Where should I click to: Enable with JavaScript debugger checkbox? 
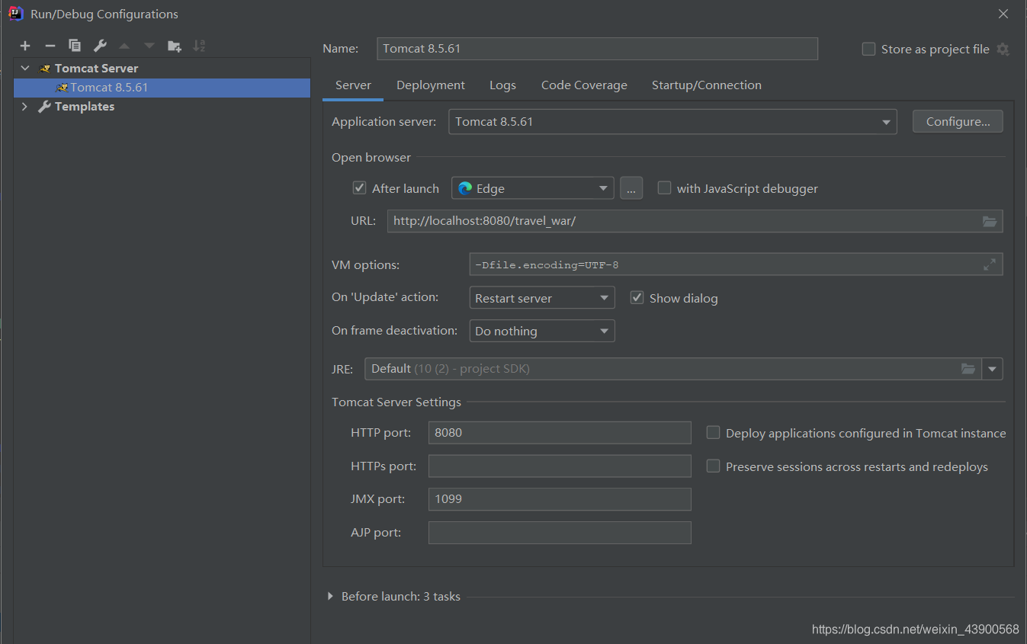[x=665, y=187]
